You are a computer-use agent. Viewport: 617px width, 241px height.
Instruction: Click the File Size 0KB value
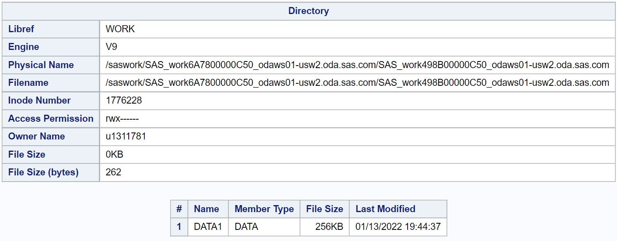click(x=115, y=154)
